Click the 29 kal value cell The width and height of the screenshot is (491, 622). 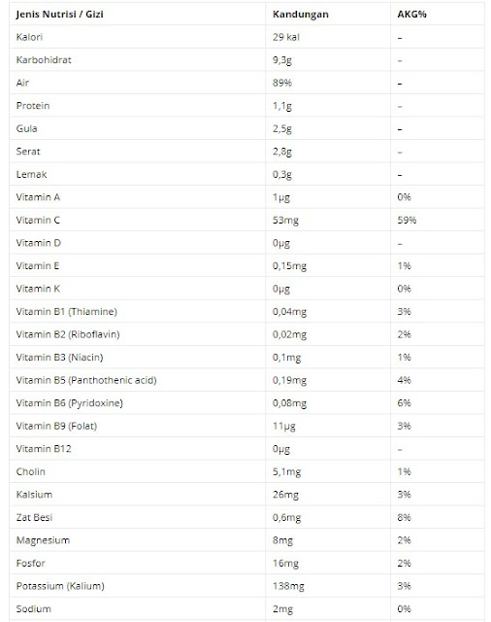coord(286,37)
